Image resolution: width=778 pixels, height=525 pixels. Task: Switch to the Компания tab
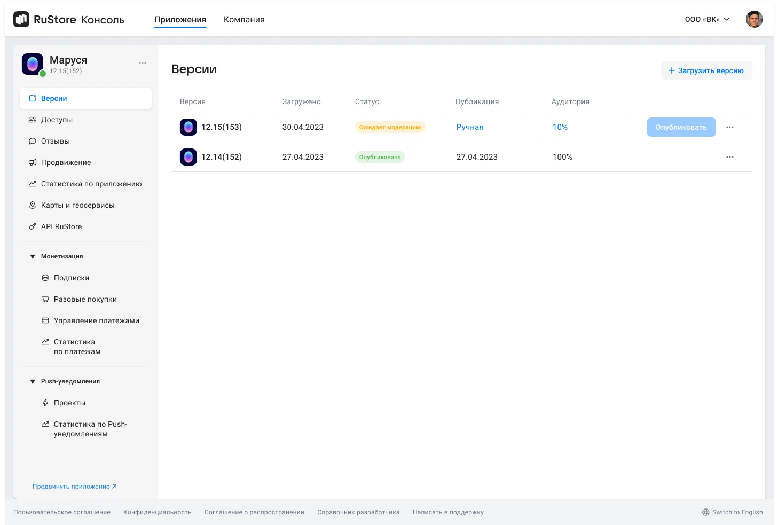(x=244, y=20)
